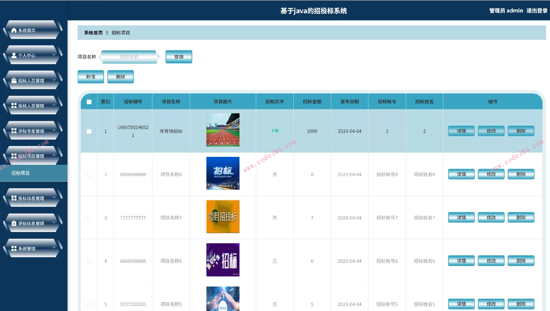The width and height of the screenshot is (550, 311).
Task: Click the briefcase icon for 招标人员管理
Action: 14,80
